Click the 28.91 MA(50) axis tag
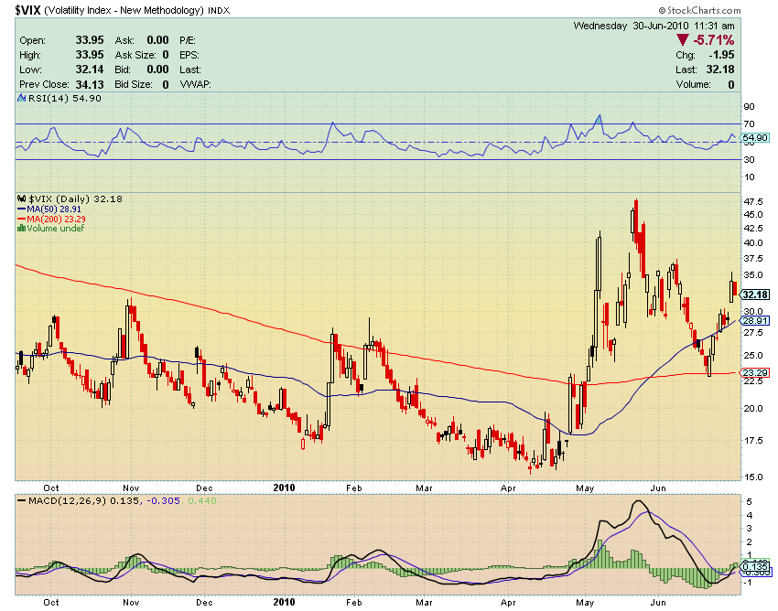Viewport: 778px width, 611px height. (755, 321)
